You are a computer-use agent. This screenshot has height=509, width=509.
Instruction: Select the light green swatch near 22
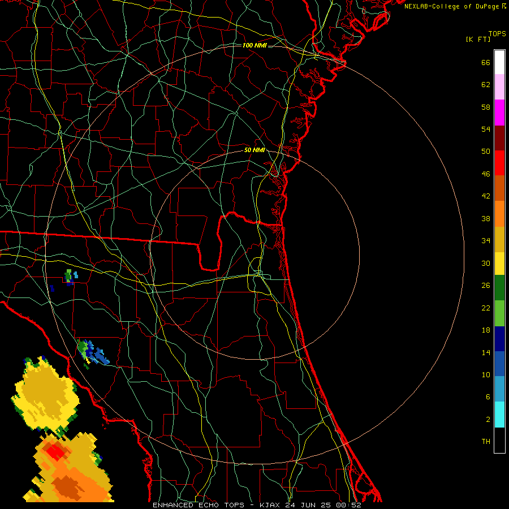tap(499, 313)
